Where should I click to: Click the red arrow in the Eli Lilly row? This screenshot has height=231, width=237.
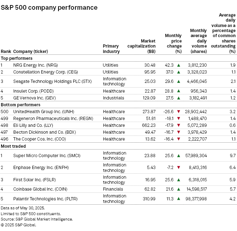(178, 125)
